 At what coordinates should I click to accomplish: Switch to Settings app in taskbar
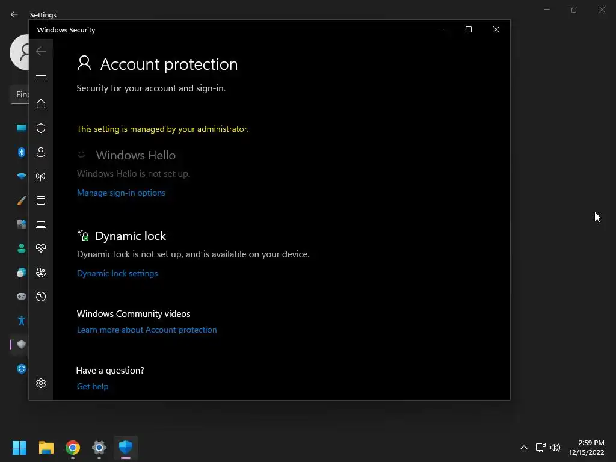tap(99, 448)
